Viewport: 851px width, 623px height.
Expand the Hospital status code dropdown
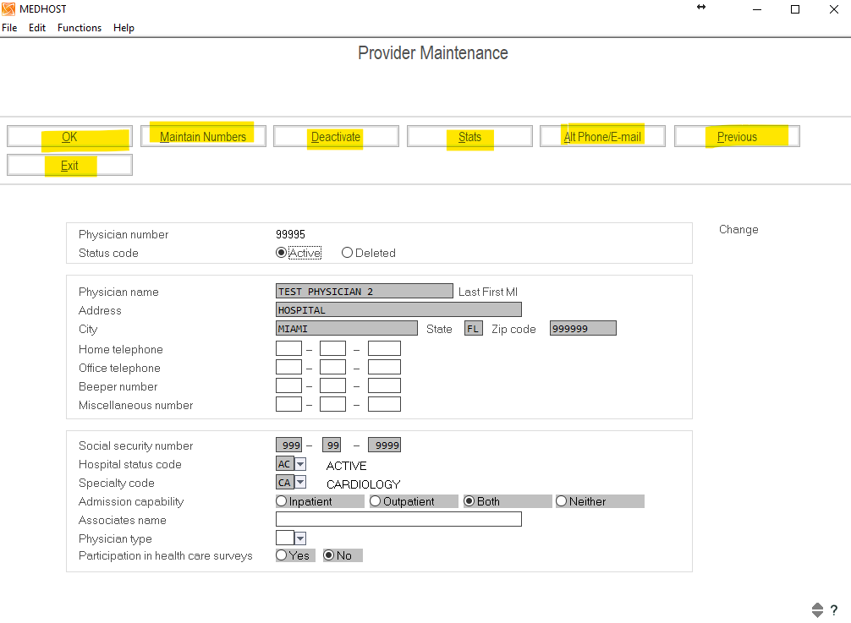(300, 465)
